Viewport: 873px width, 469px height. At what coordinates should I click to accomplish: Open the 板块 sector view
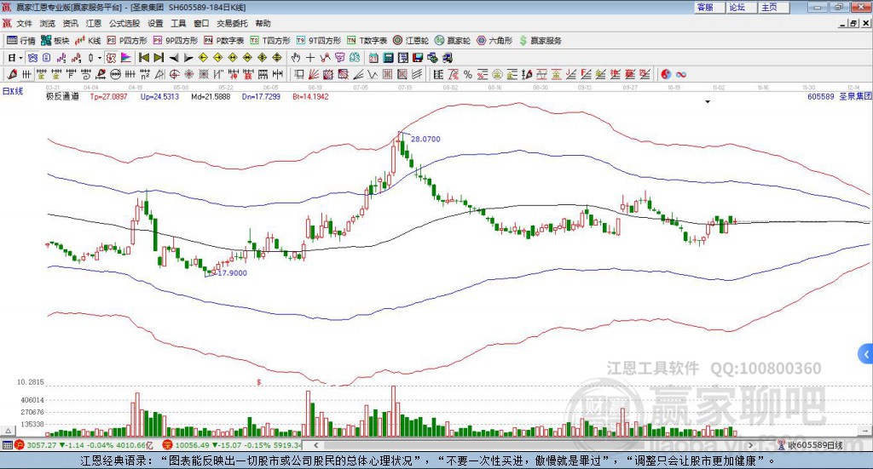(55, 41)
